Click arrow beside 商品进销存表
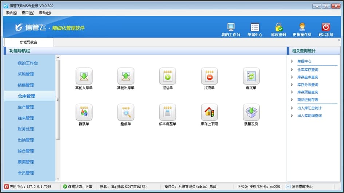This screenshot has width=344, height=193. 292,100
